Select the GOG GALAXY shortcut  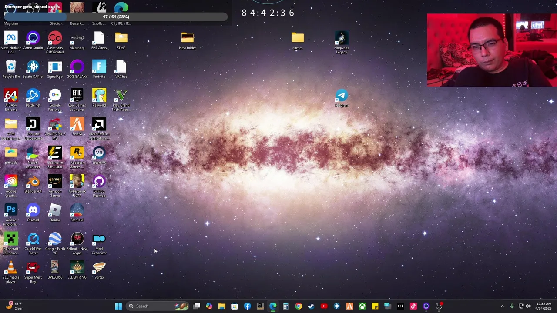point(77,70)
